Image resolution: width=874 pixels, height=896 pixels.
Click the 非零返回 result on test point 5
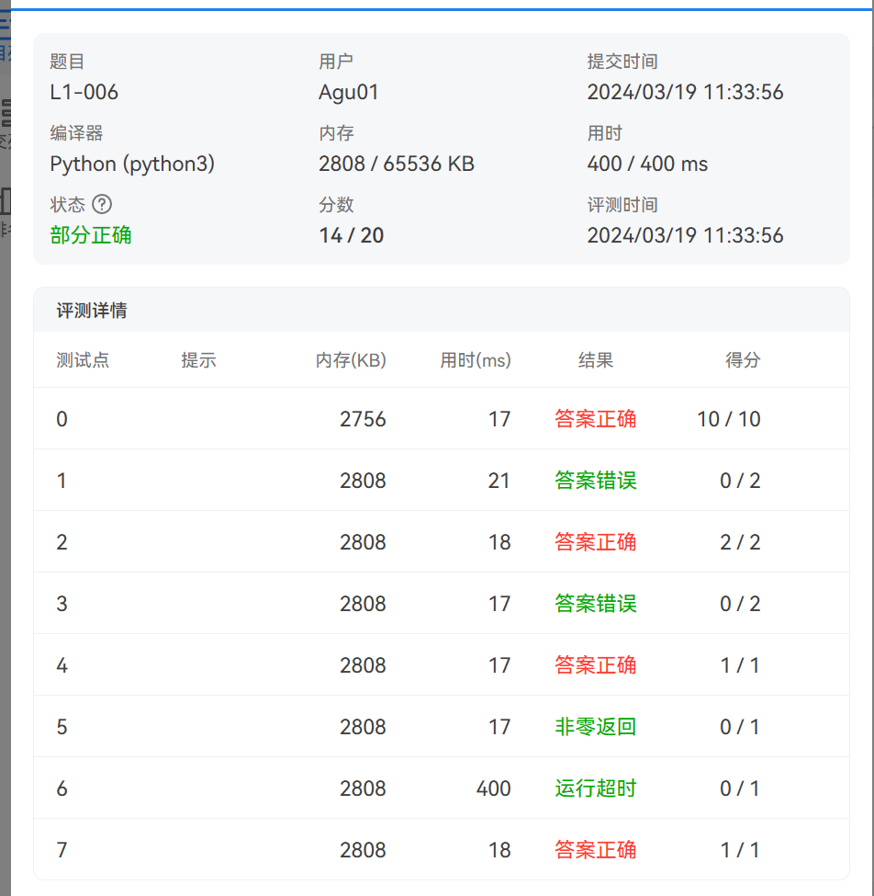point(597,727)
